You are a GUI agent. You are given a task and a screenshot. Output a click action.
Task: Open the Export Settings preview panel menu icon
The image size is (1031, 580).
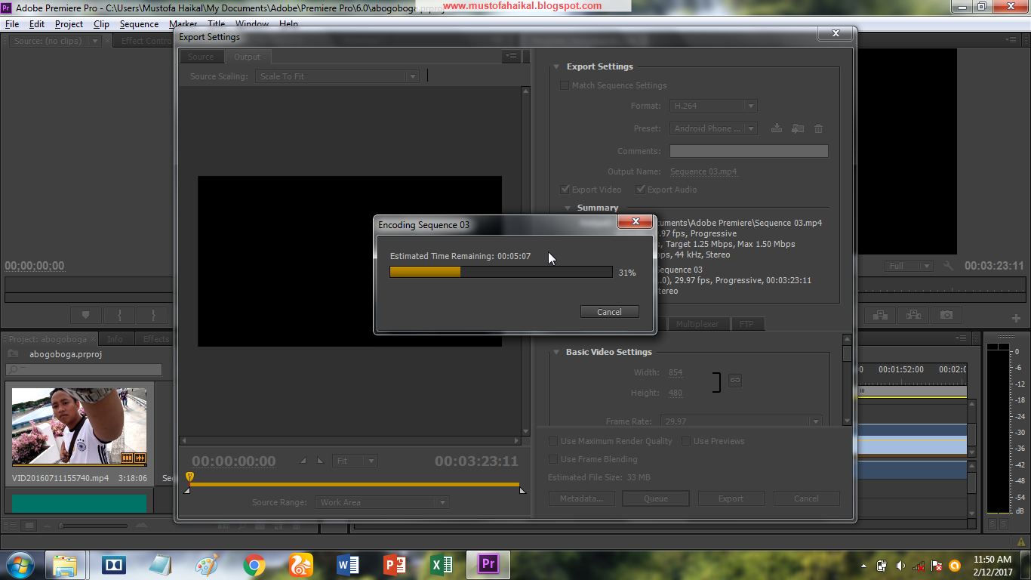point(512,56)
